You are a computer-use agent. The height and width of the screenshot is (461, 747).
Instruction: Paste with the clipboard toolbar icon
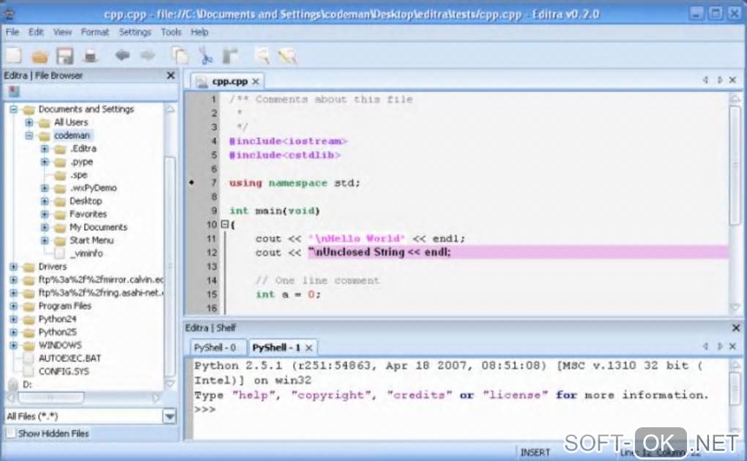(x=231, y=56)
